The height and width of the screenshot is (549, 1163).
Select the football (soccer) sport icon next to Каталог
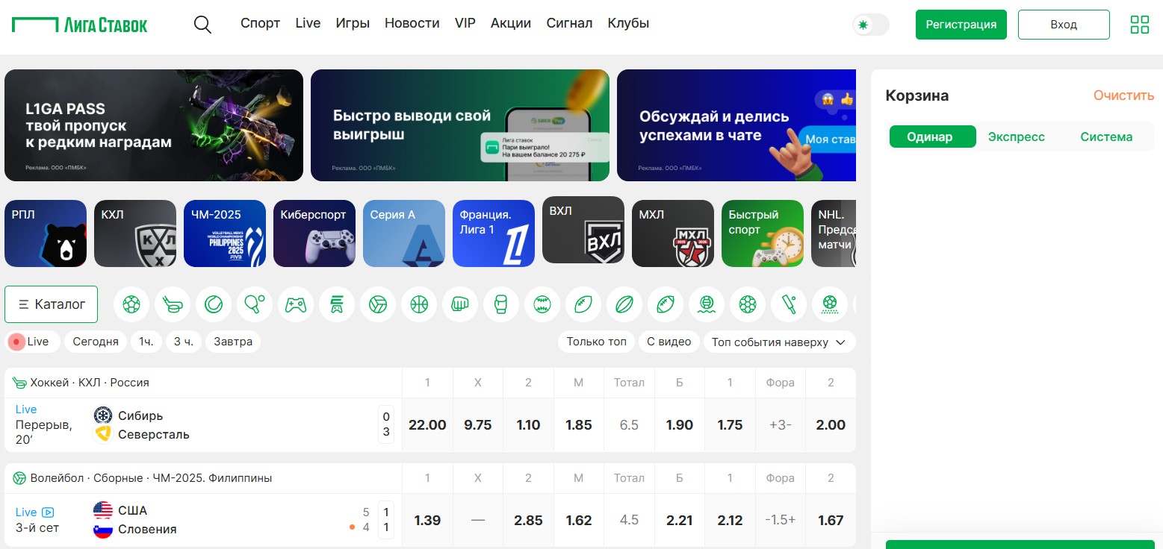pyautogui.click(x=131, y=304)
